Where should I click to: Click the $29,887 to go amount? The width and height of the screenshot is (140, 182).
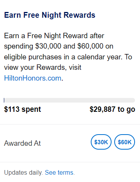(x=112, y=110)
